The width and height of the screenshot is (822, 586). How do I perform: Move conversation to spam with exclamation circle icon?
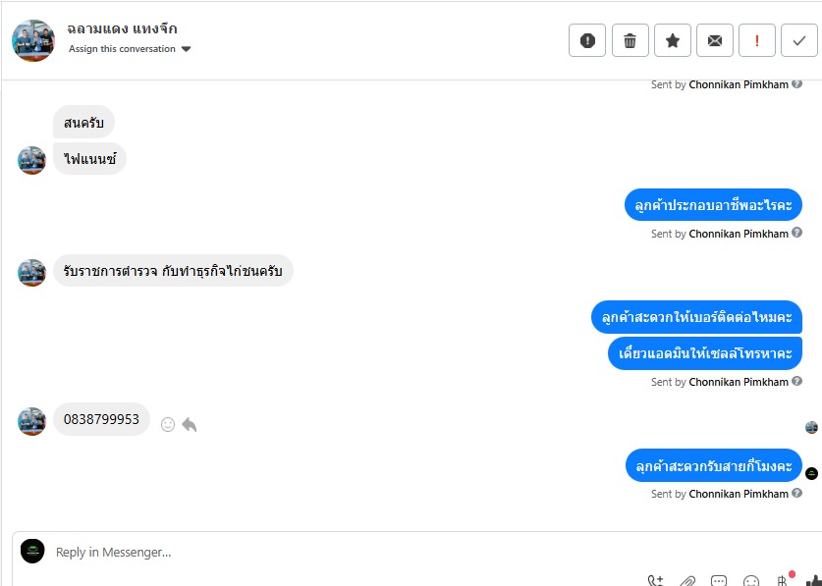(587, 40)
